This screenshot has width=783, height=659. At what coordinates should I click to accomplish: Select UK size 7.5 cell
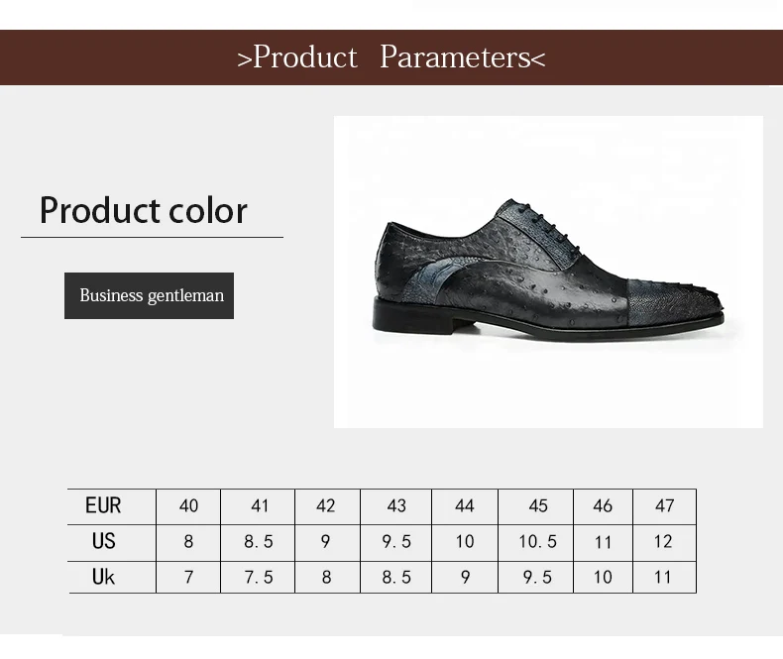pyautogui.click(x=259, y=577)
